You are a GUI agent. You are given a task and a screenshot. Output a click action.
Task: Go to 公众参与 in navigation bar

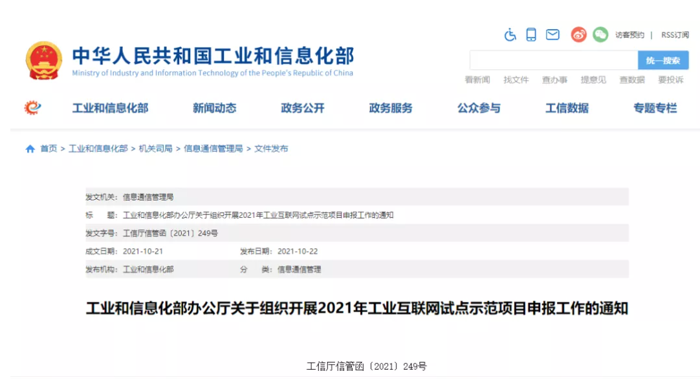(x=479, y=108)
